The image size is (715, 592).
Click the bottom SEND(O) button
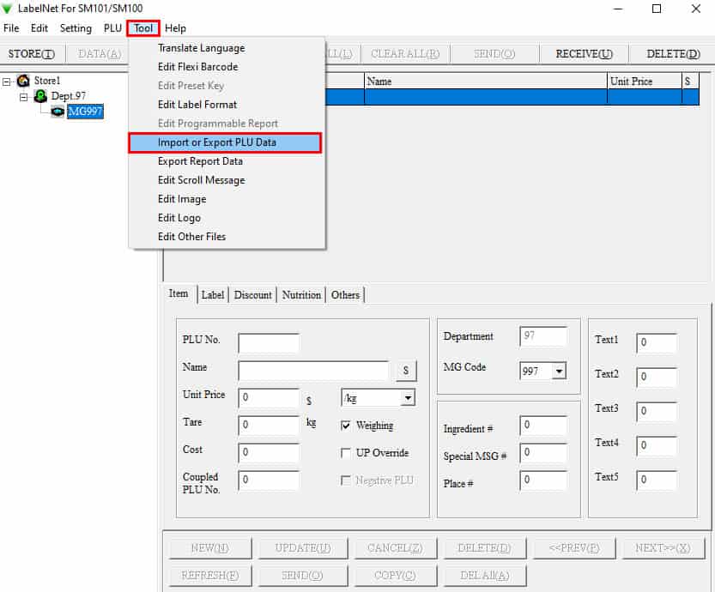tap(303, 575)
